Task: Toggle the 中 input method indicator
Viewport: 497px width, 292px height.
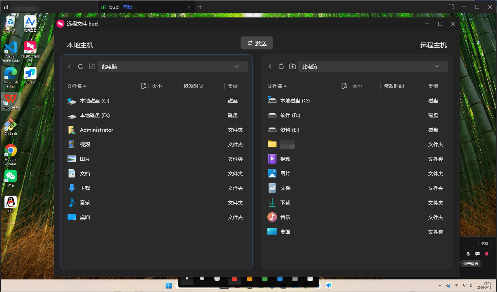Action: coord(456,286)
